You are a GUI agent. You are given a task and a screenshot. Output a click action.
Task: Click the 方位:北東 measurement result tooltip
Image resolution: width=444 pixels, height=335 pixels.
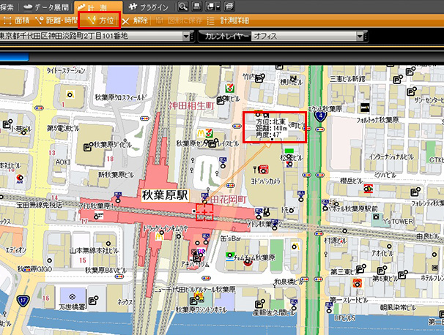(x=272, y=128)
